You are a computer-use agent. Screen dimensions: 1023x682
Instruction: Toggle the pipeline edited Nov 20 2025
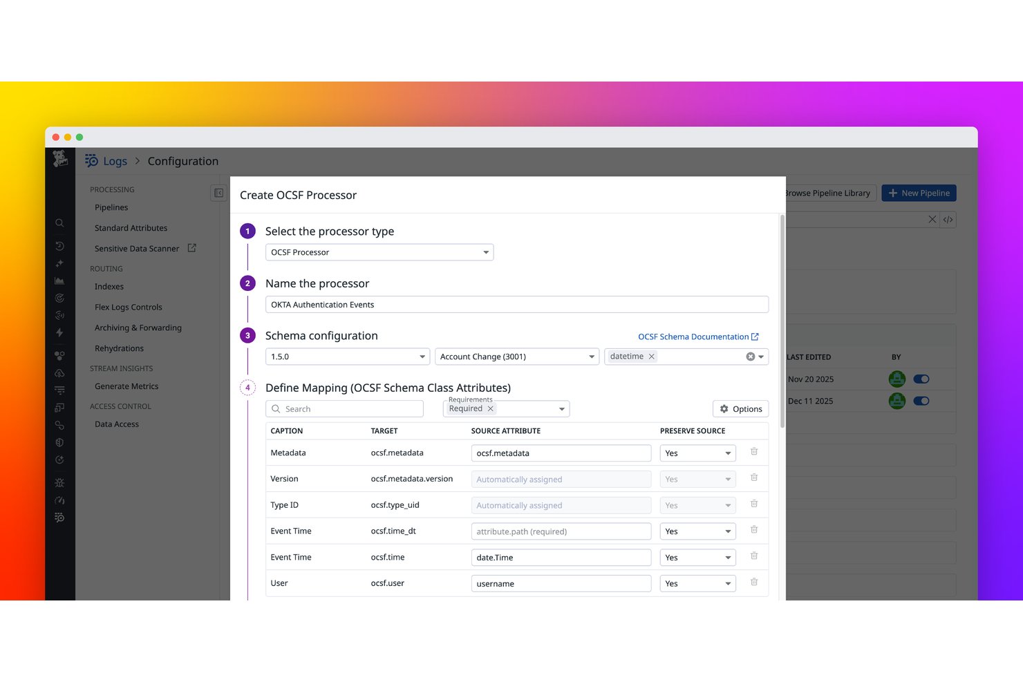(x=921, y=379)
